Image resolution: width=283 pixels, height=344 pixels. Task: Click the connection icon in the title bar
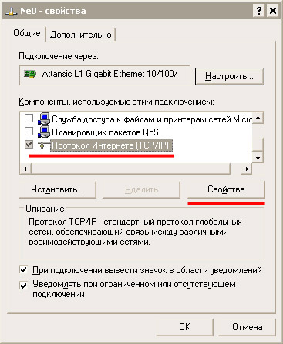pyautogui.click(x=11, y=12)
